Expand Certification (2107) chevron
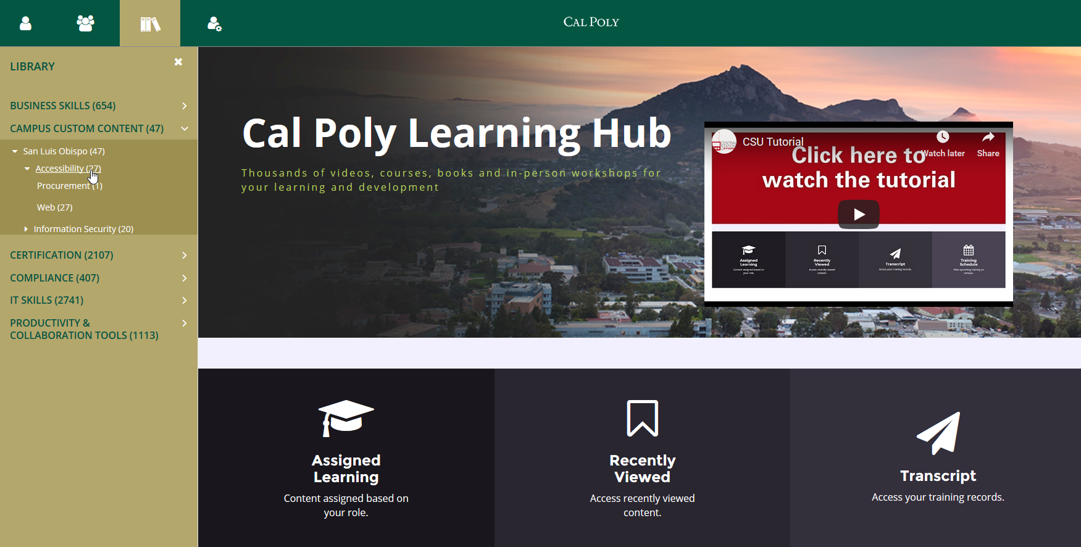Image resolution: width=1081 pixels, height=547 pixels. (x=184, y=255)
